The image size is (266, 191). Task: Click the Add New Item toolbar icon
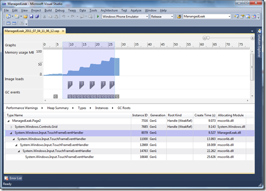click(x=17, y=17)
